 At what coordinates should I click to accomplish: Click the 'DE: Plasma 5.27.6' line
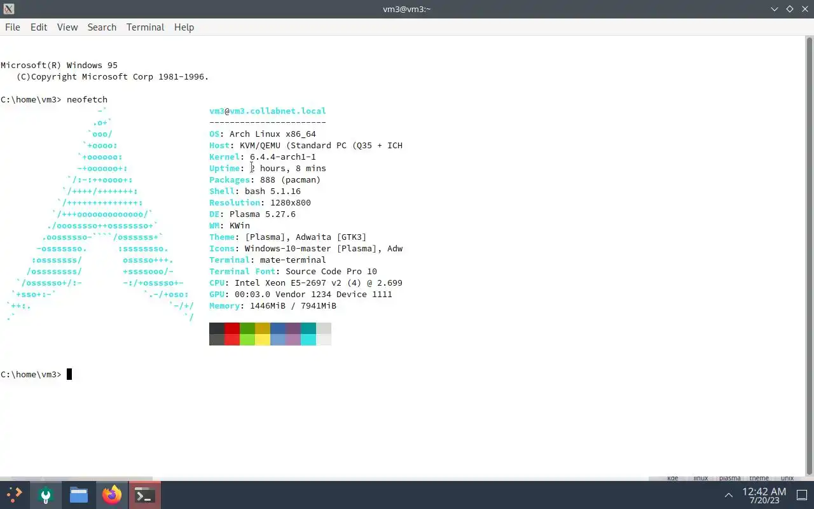252,214
